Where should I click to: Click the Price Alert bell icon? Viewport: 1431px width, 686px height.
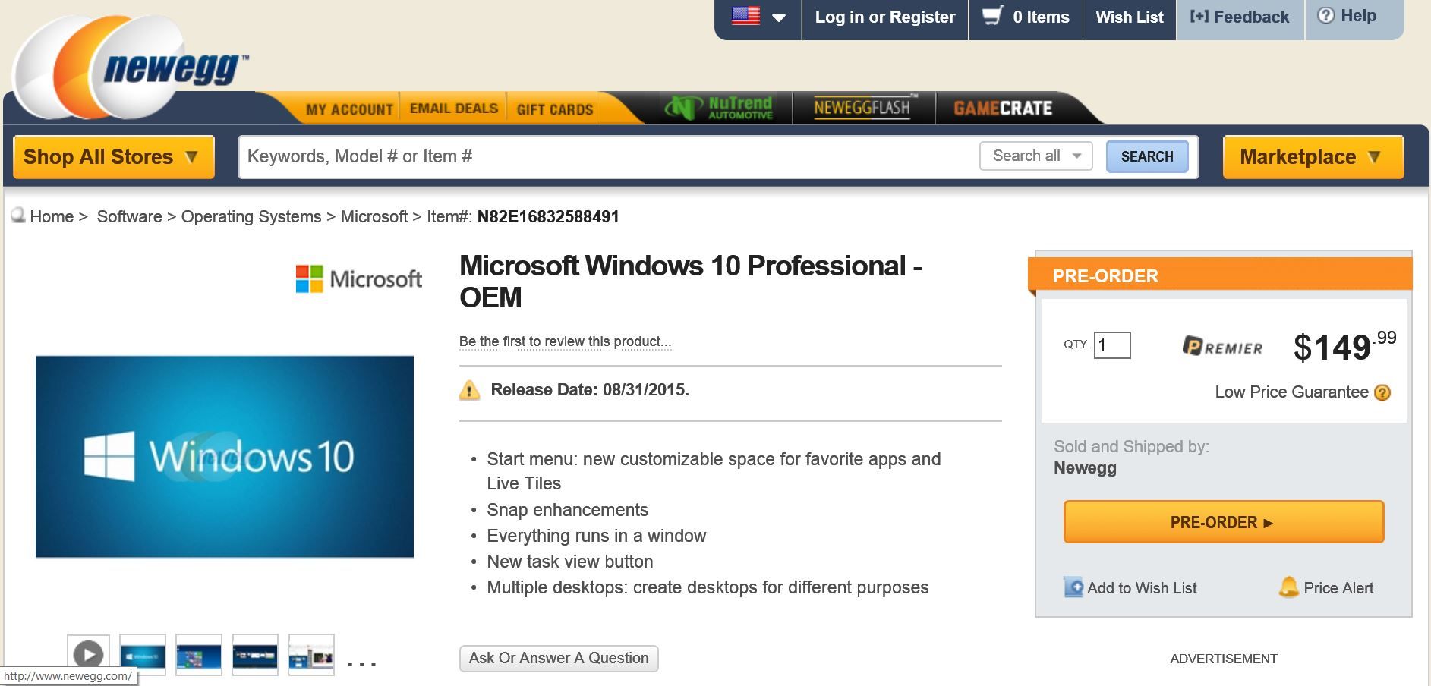(x=1288, y=587)
